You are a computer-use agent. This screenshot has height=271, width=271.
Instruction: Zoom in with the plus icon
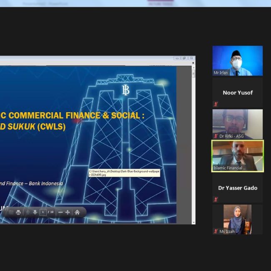pos(68,212)
